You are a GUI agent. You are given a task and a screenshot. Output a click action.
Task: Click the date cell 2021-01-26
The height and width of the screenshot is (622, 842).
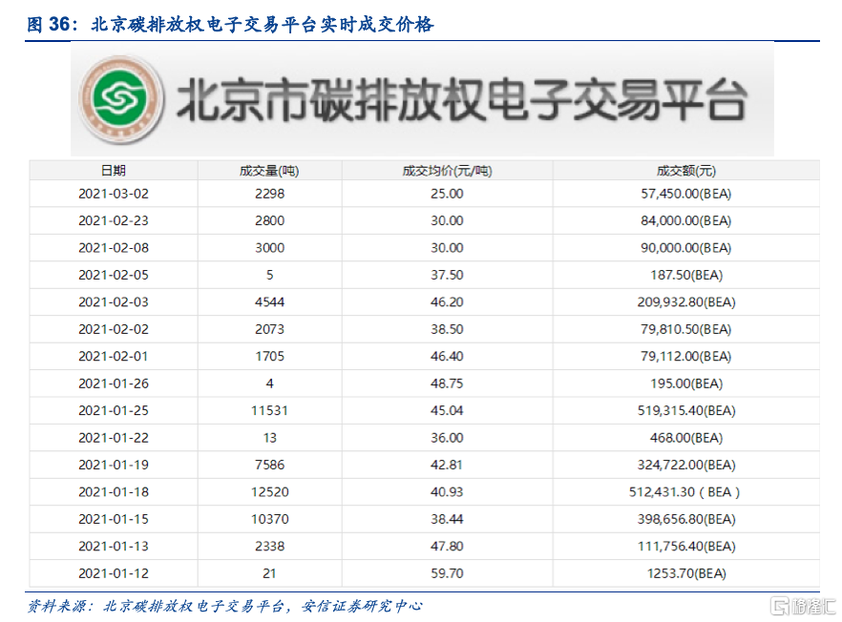click(114, 384)
